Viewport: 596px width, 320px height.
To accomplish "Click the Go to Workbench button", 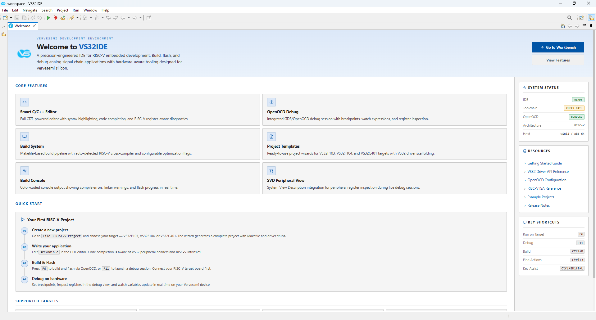I will point(558,47).
